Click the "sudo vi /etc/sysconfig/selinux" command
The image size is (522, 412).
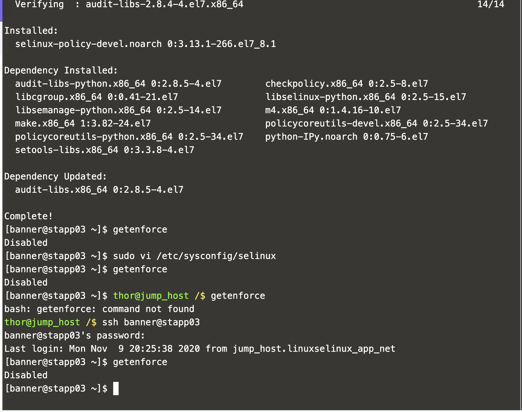coord(194,256)
